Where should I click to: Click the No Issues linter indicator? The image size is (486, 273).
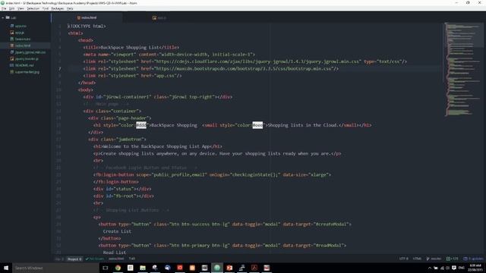[x=95, y=259]
